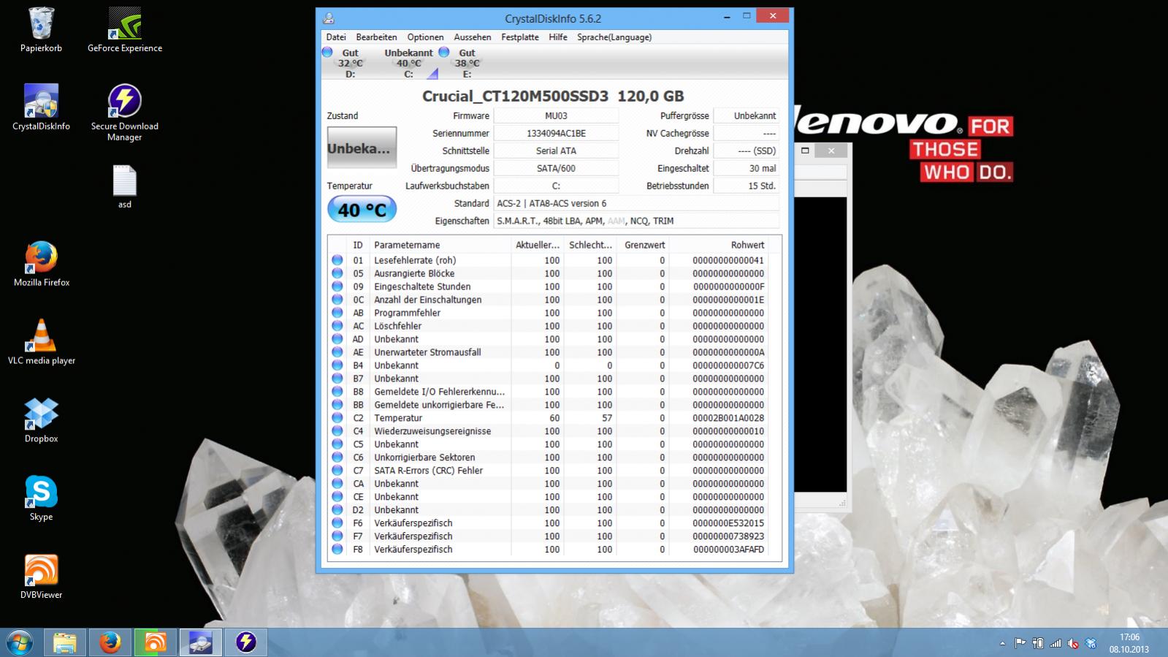Click the ID column header
This screenshot has width=1168, height=657.
[358, 245]
